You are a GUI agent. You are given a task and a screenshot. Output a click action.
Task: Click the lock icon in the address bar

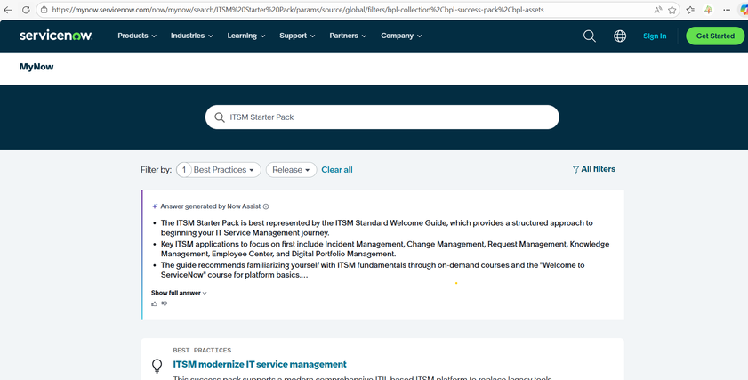44,10
